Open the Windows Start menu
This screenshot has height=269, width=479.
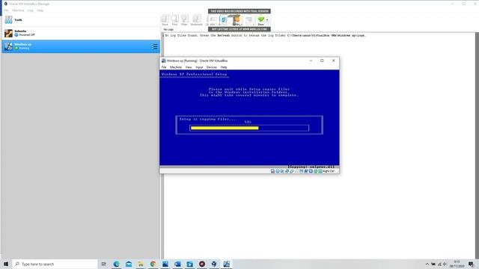pos(6,264)
